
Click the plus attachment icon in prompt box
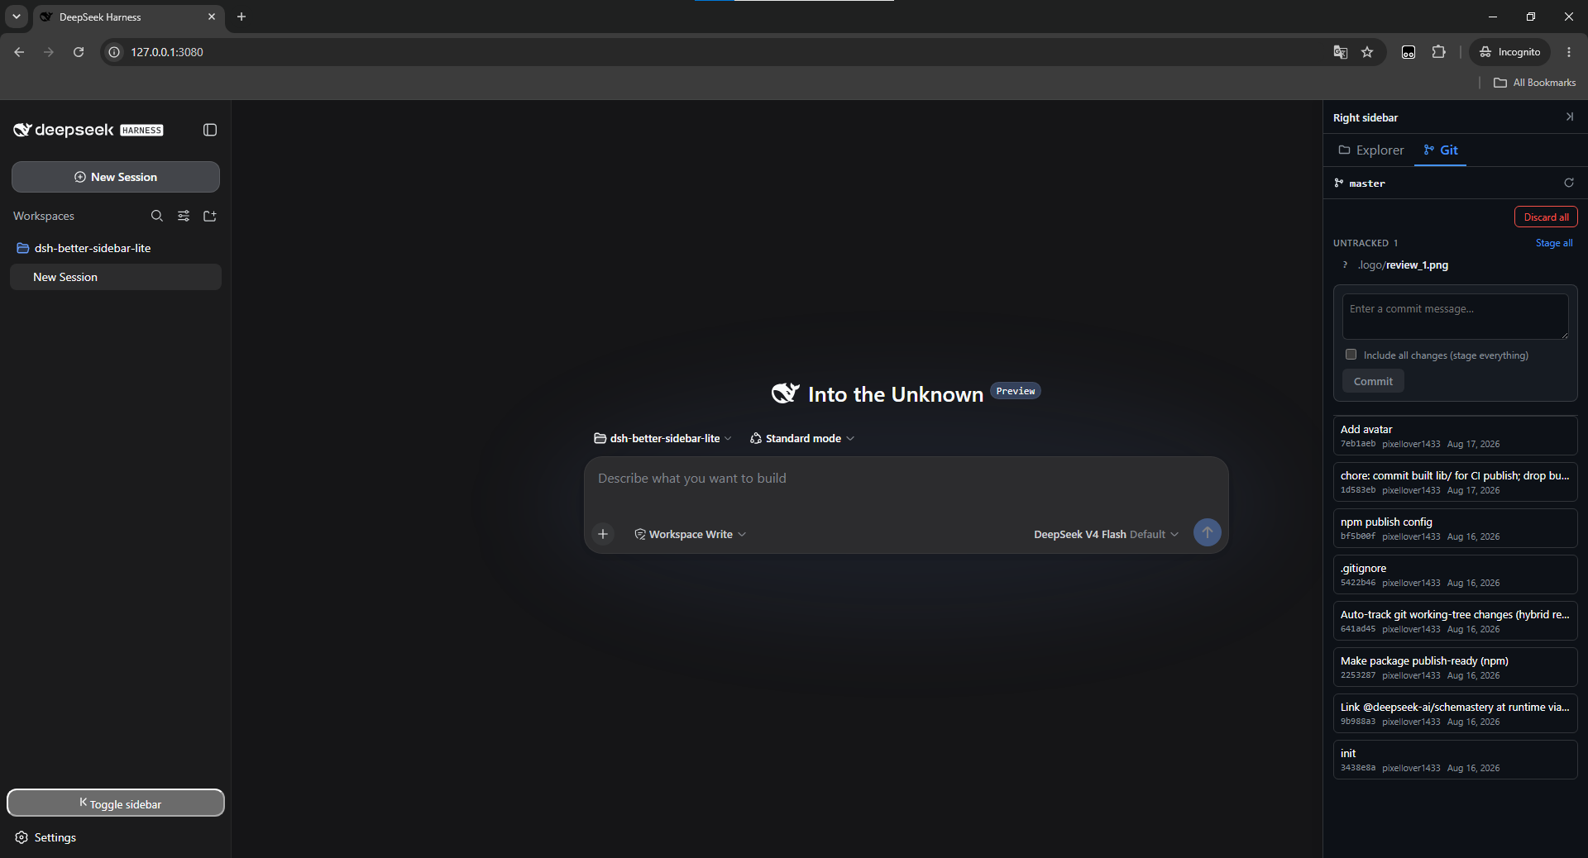[x=603, y=534]
